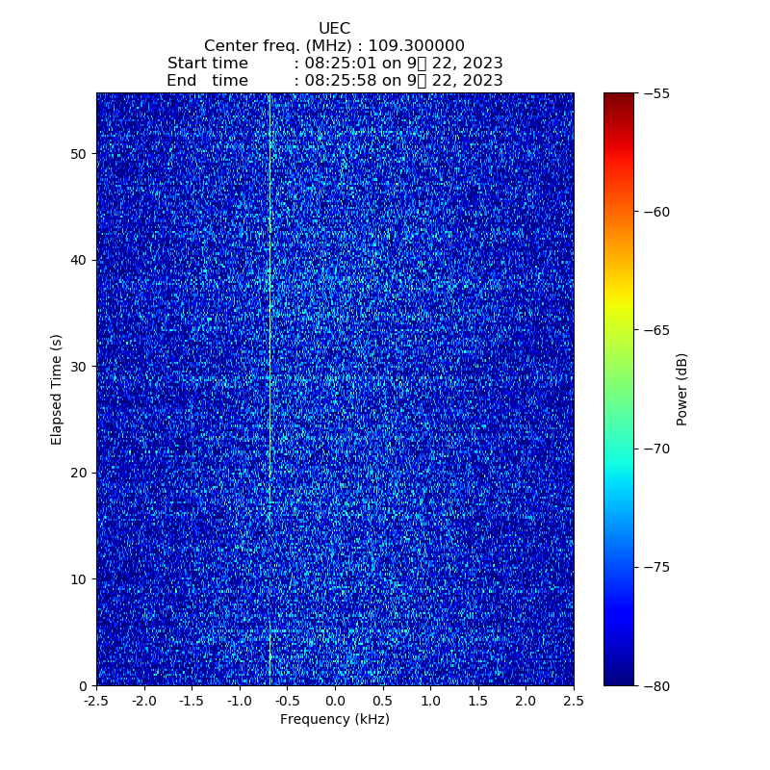
Task: Click the -2.5 frequency tick label
Action: tap(96, 701)
